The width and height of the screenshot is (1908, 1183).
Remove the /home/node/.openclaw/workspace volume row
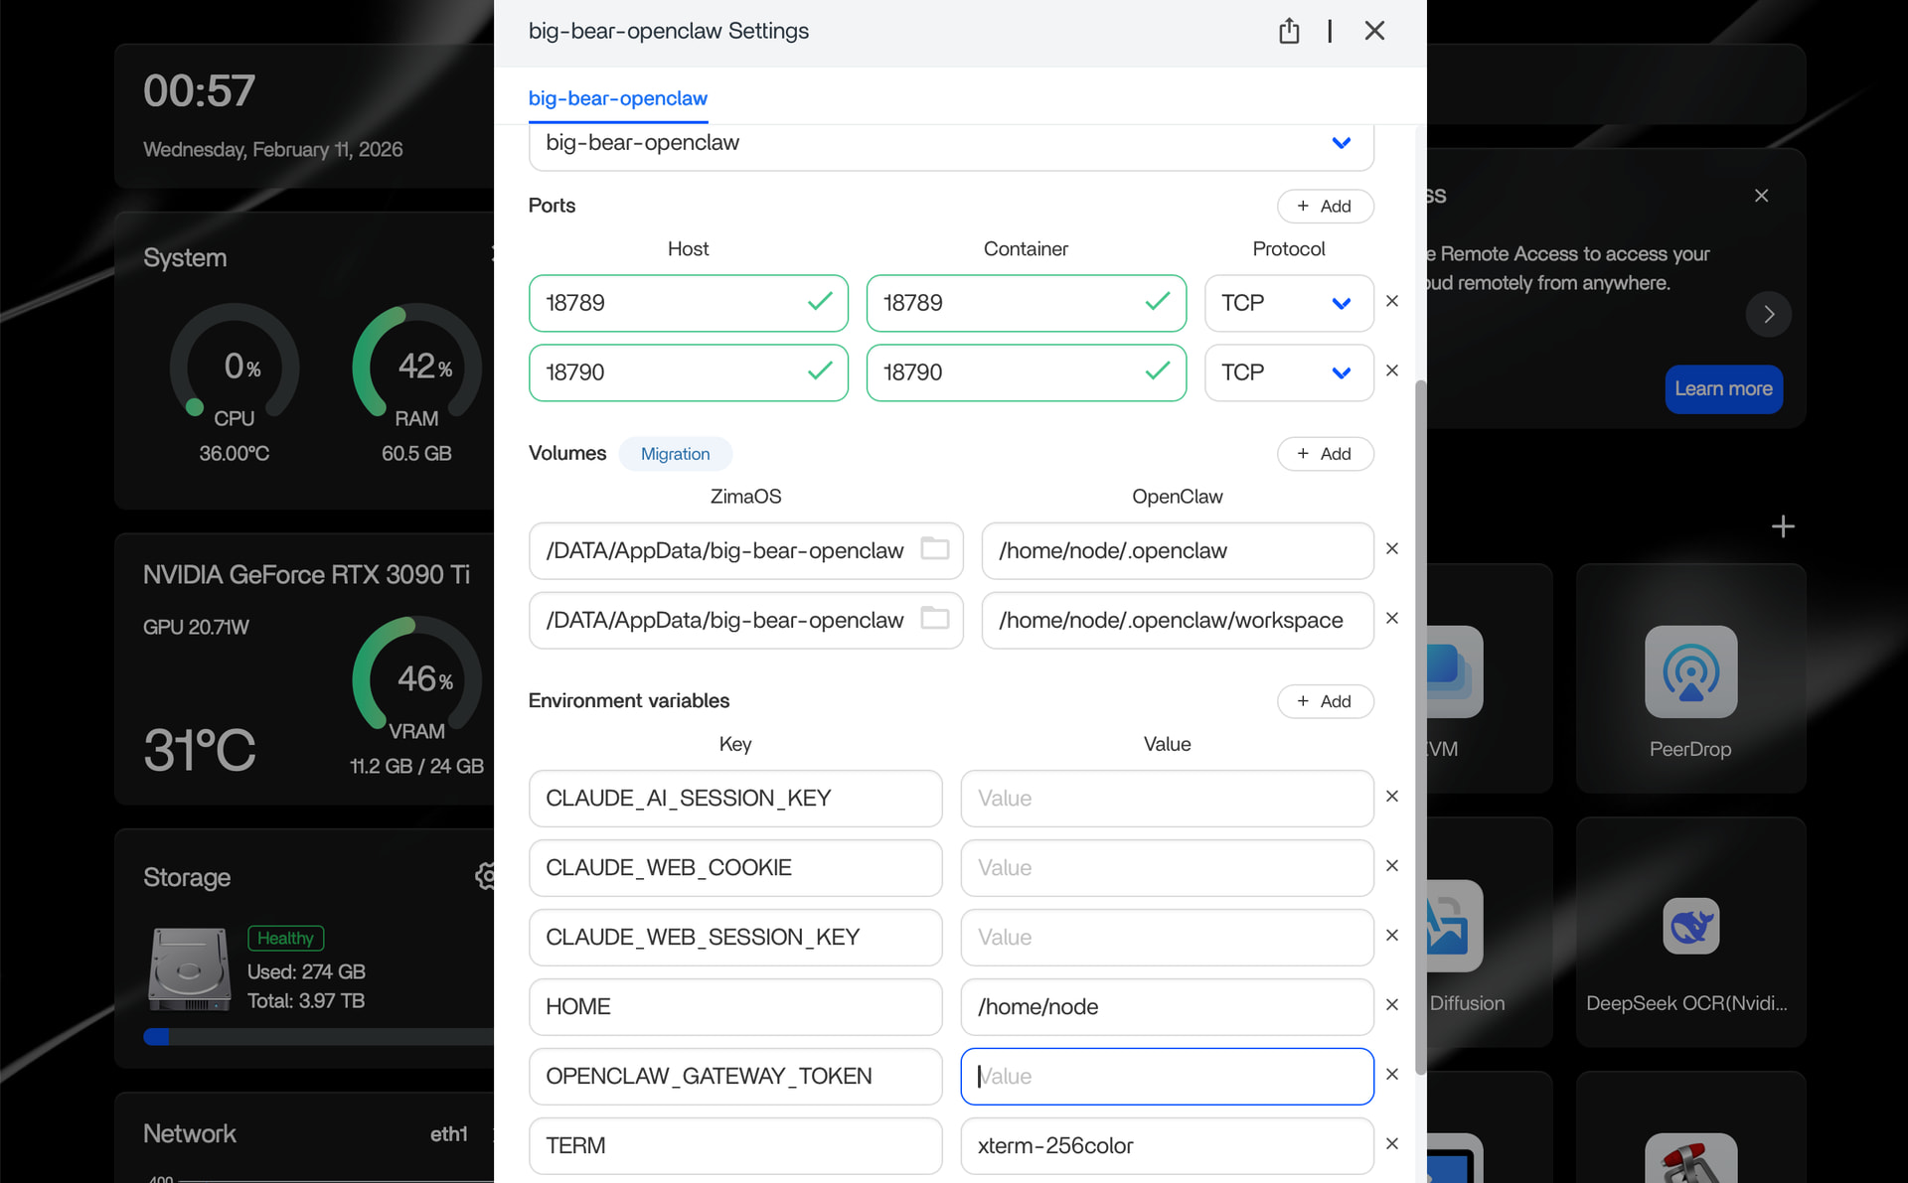coord(1392,618)
